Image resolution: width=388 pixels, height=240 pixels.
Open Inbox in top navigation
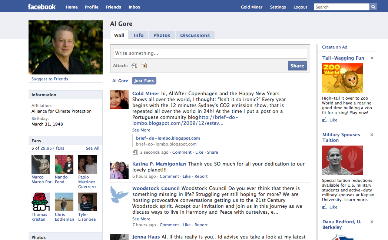135,7
